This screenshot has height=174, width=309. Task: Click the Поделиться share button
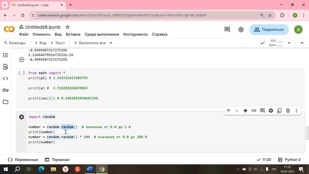(x=269, y=29)
